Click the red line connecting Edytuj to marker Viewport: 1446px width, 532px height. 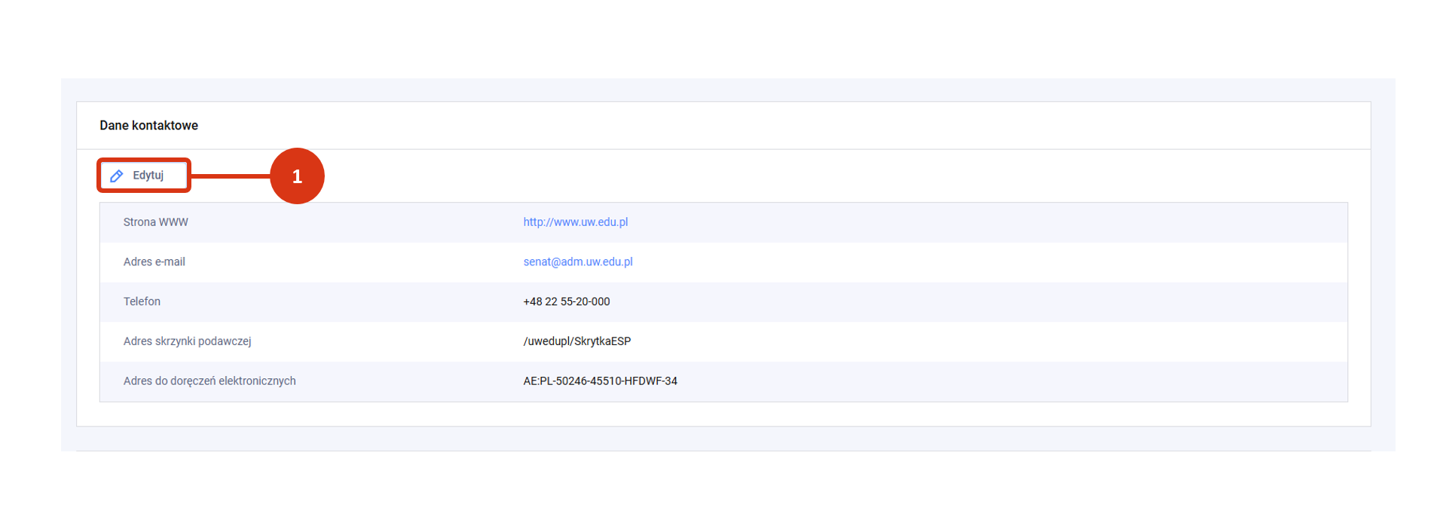230,176
